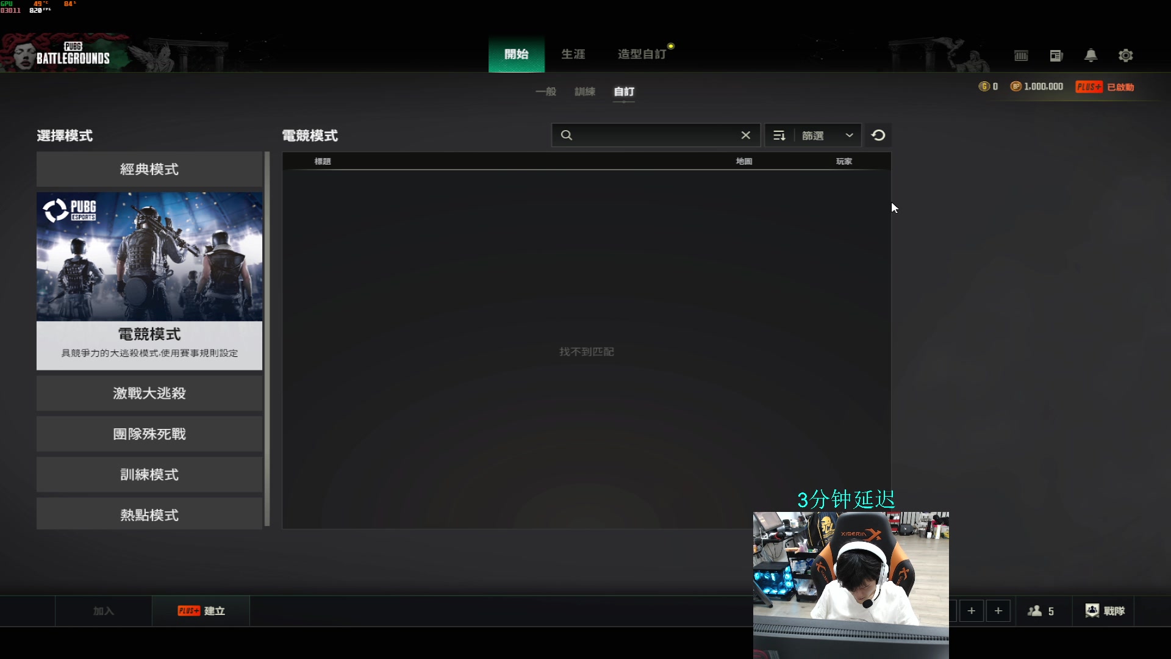Clear the search field with X
The width and height of the screenshot is (1171, 659).
point(745,135)
